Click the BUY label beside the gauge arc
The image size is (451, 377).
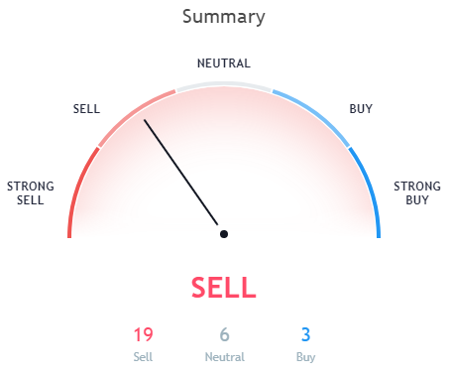[361, 109]
